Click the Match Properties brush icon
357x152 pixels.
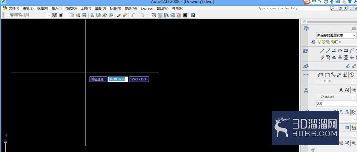119,15
